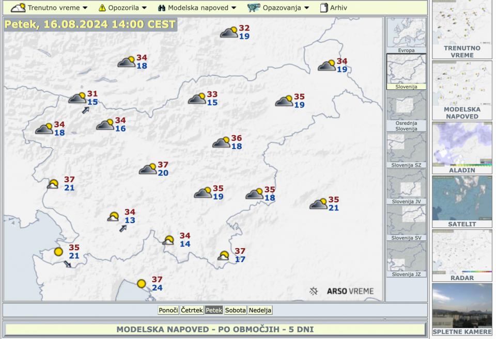Choose the Osrednja Slovenija map thumbnail
The image size is (496, 339).
406,111
